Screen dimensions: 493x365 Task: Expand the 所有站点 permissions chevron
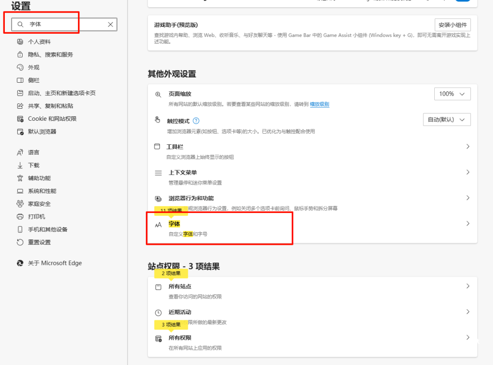point(467,286)
